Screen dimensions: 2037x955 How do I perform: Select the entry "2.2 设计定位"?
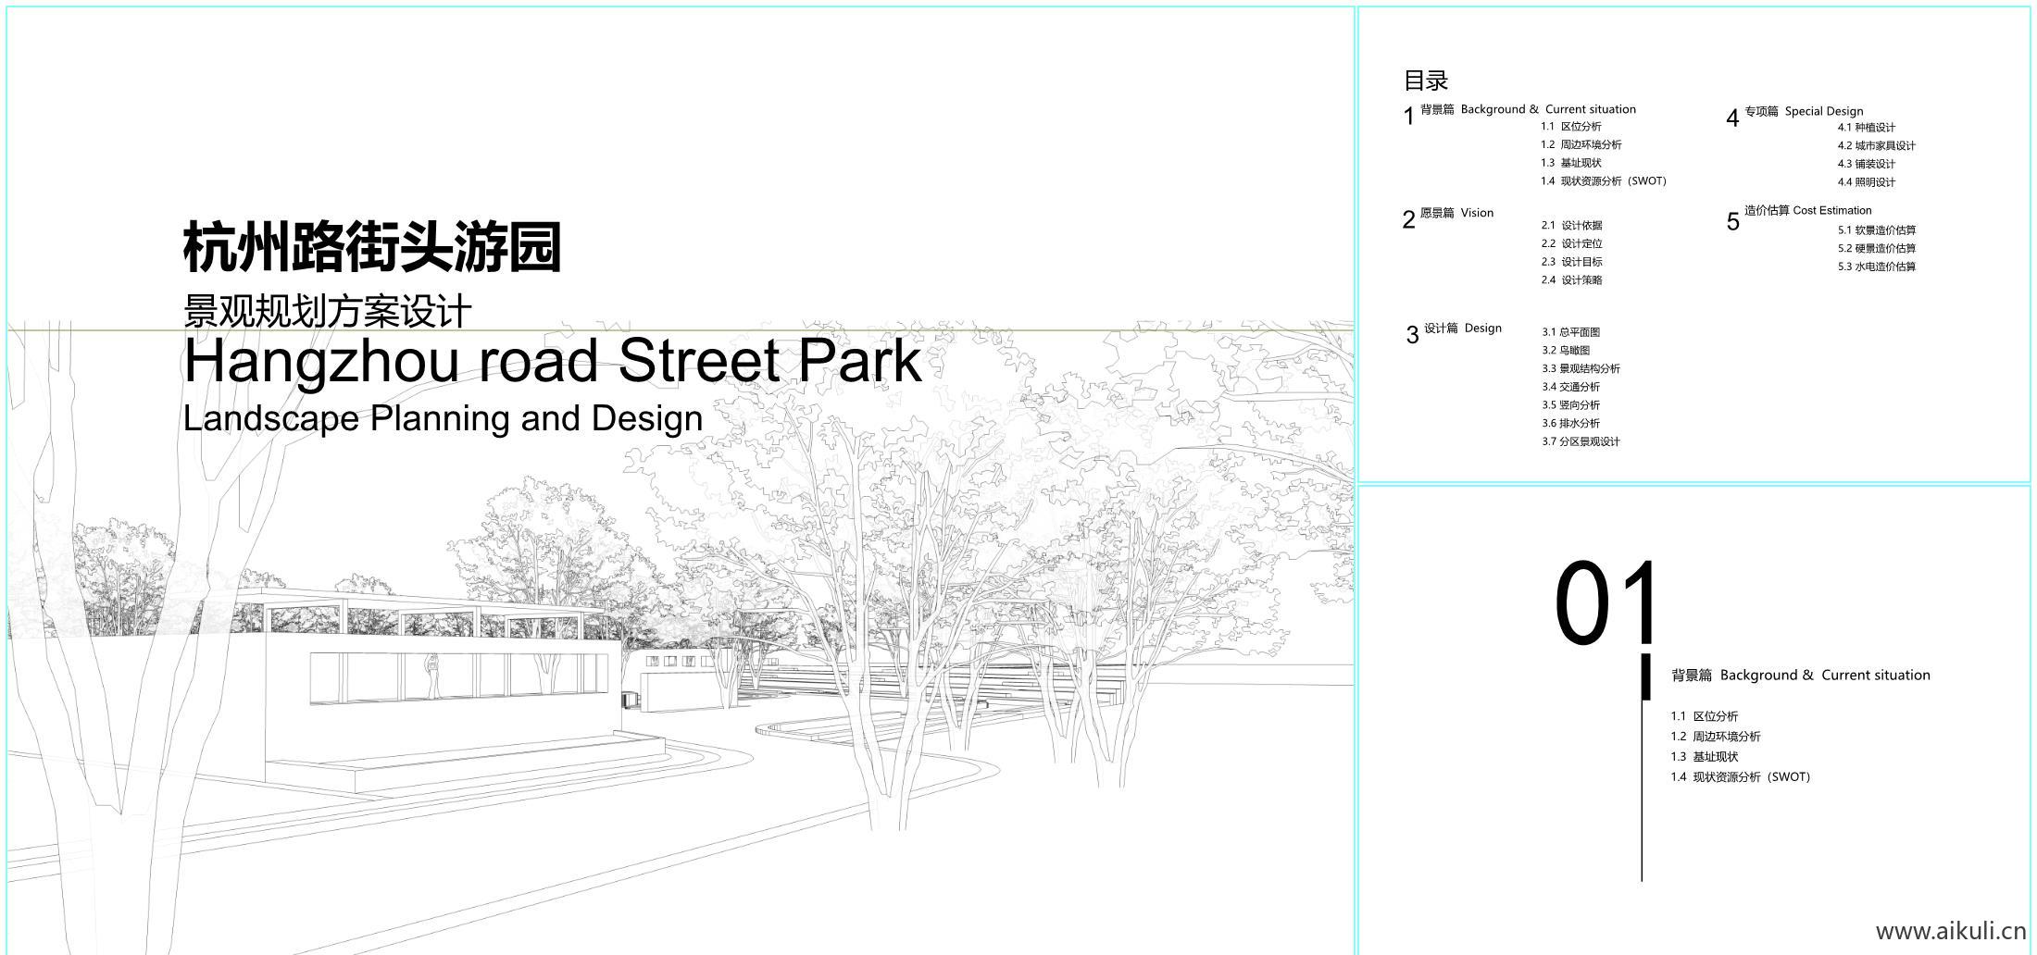coord(1571,243)
